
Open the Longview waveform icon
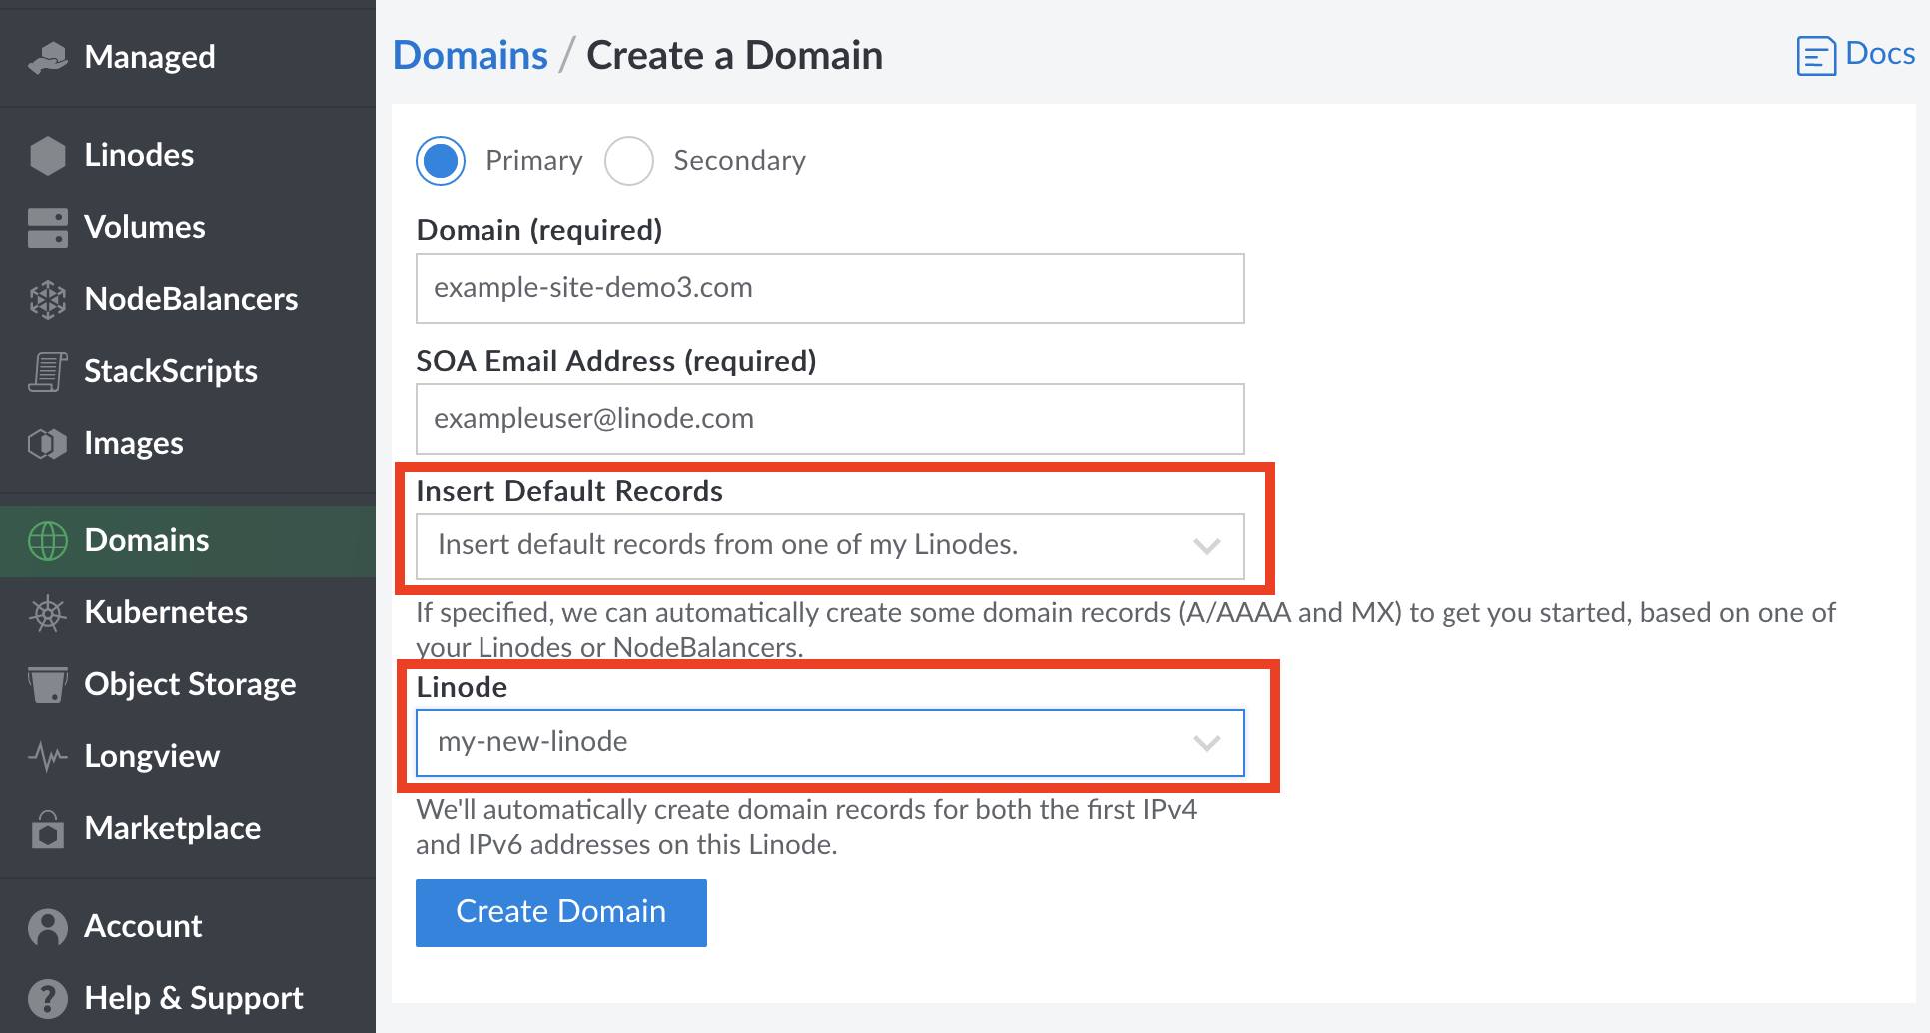pyautogui.click(x=46, y=756)
